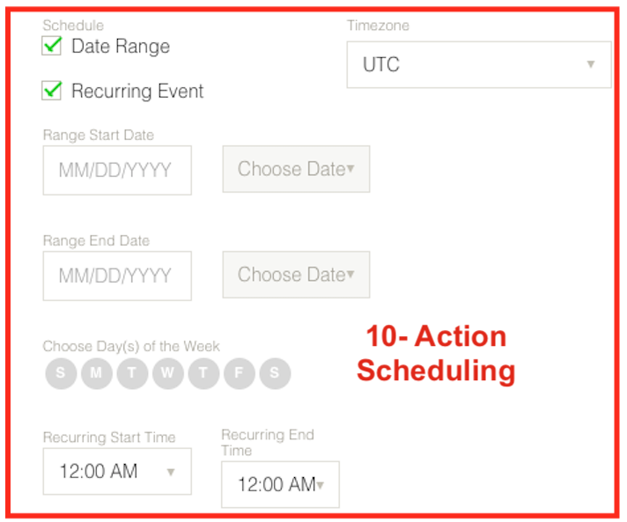The width and height of the screenshot is (627, 522).
Task: Select Sunday in the day-of-week circles
Action: (61, 373)
